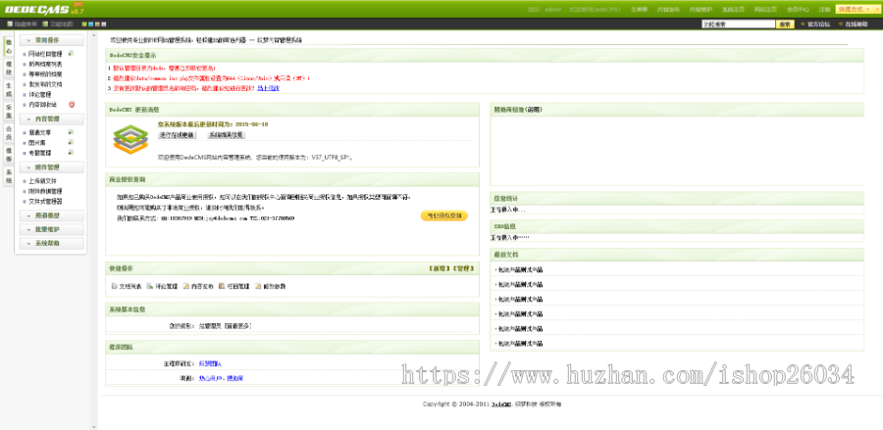Click the add icon next to 专题管理
Viewport: 883px width, 430px height.
tap(71, 153)
